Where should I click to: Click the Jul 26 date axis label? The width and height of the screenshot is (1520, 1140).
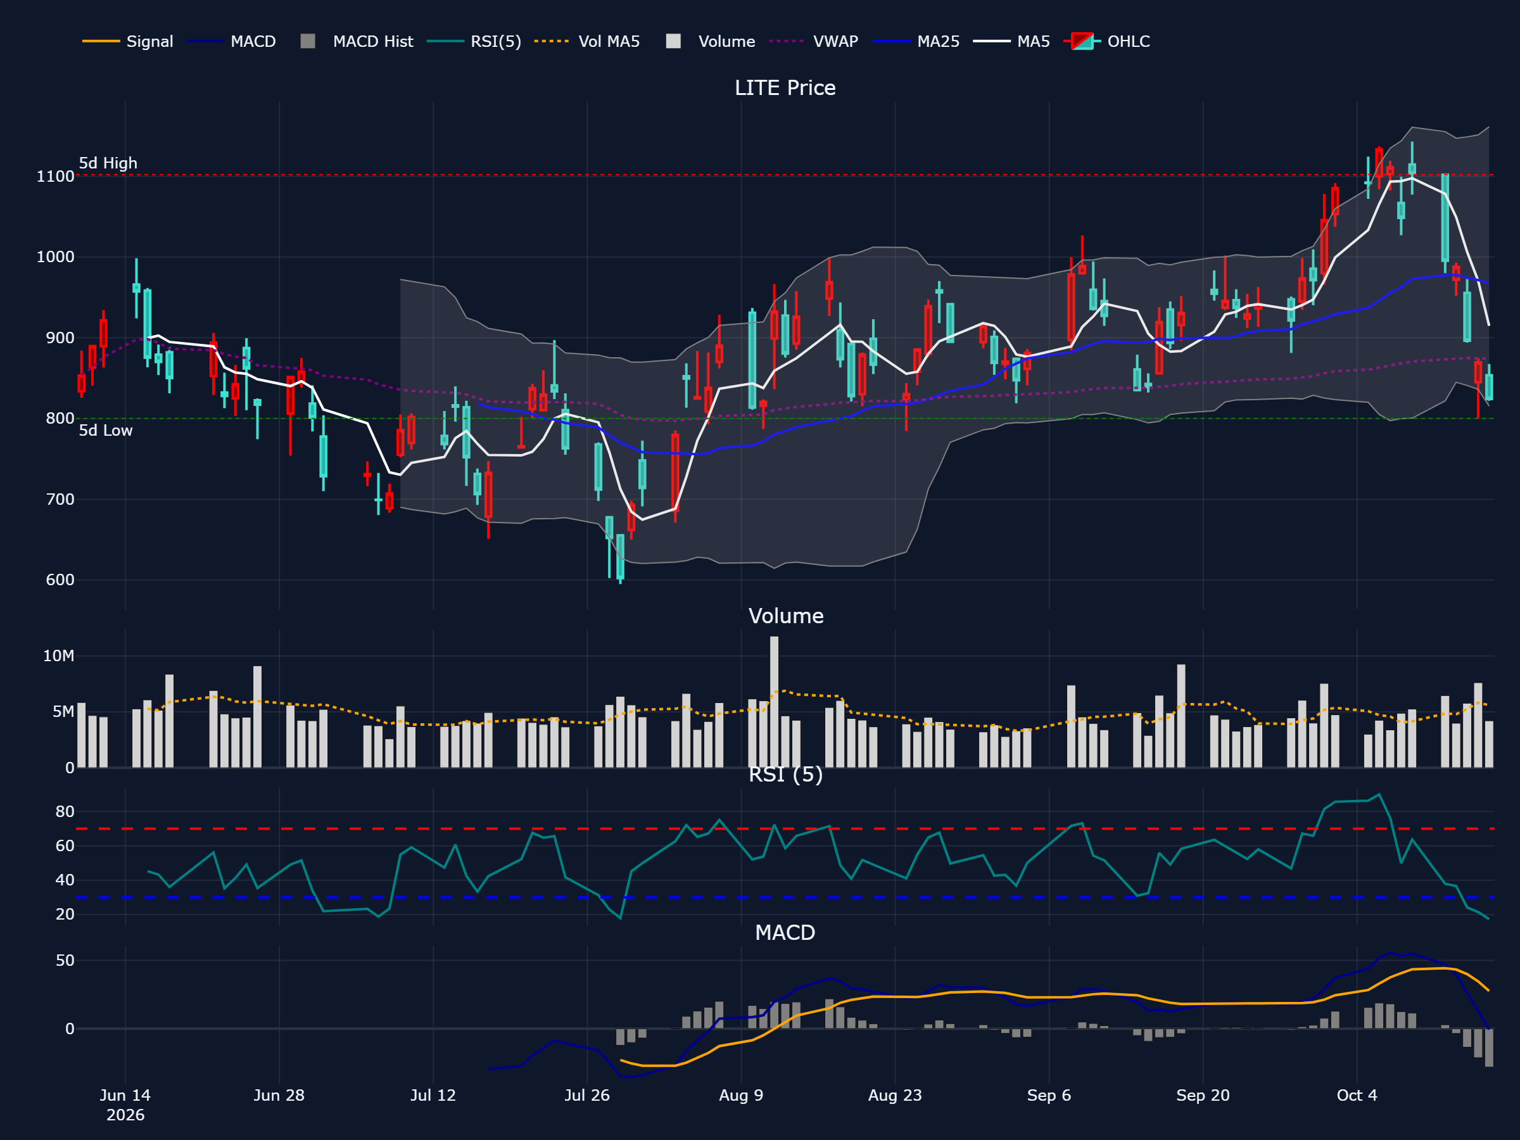[587, 1095]
